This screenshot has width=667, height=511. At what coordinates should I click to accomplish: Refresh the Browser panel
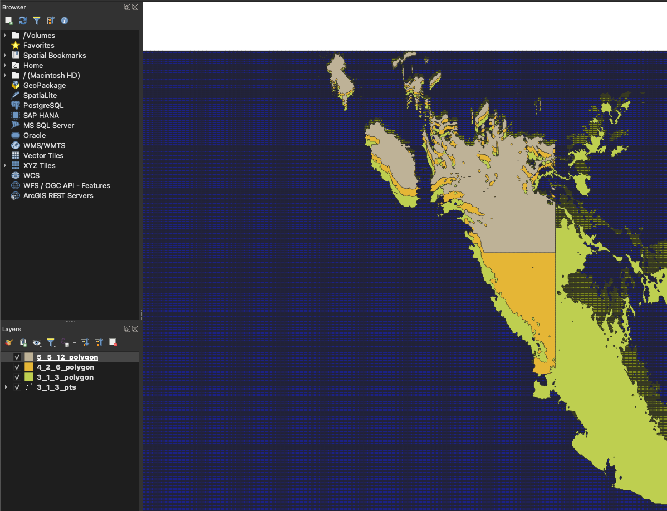(x=22, y=21)
